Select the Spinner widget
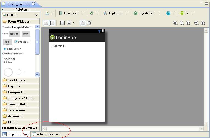Image resolution: width=210 pixels, height=138 pixels. coord(10,60)
